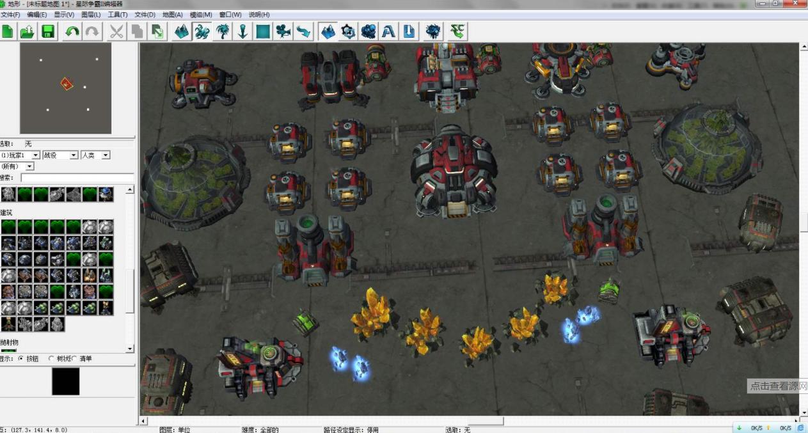Paste with the green clipboard icon

tap(157, 31)
